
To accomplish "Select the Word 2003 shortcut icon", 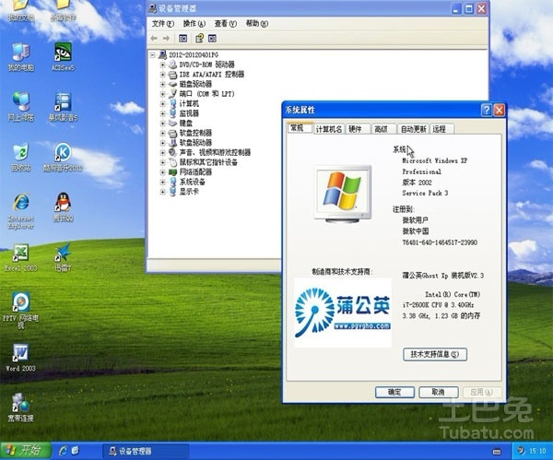I will pos(21,357).
